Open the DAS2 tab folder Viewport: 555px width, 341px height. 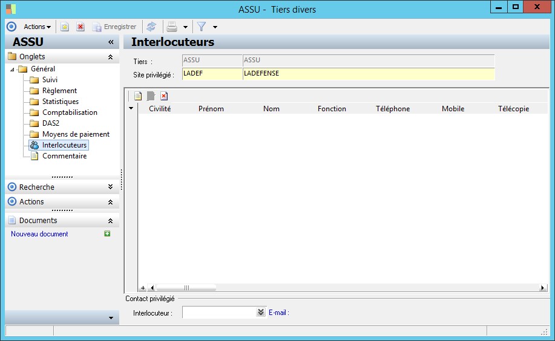pyautogui.click(x=51, y=123)
